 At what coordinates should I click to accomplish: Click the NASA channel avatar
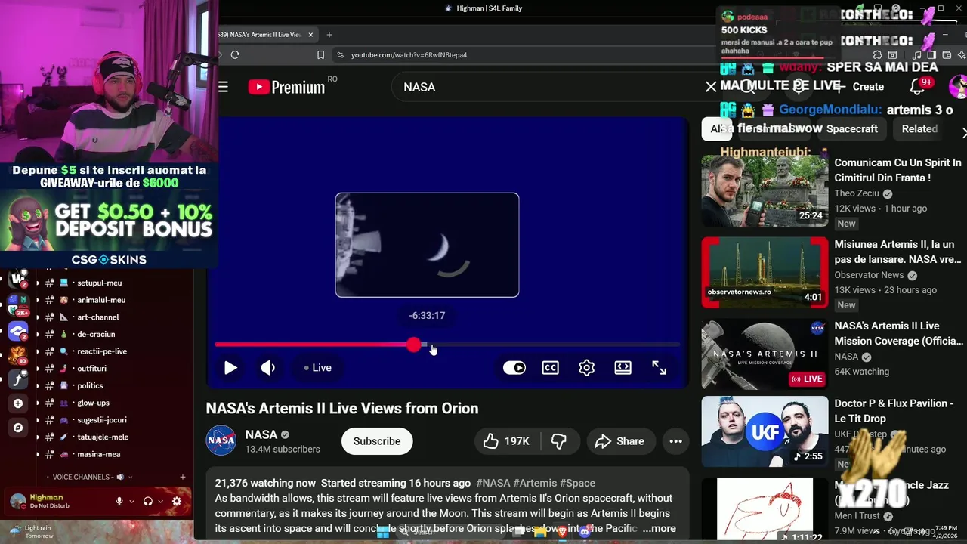tap(221, 441)
